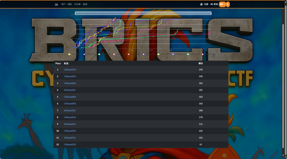Click score 45 in CNteam02A row
This screenshot has height=159, width=287.
click(x=201, y=144)
